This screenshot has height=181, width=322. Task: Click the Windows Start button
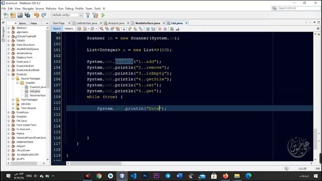315,176
